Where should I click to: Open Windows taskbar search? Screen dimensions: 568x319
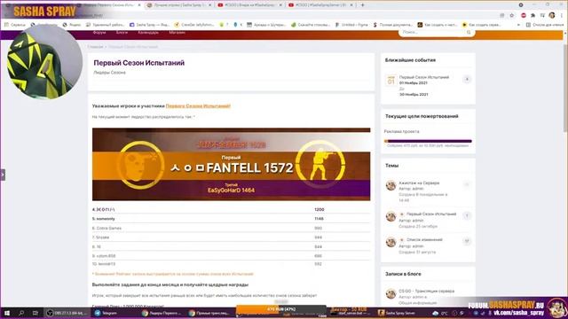point(21,313)
